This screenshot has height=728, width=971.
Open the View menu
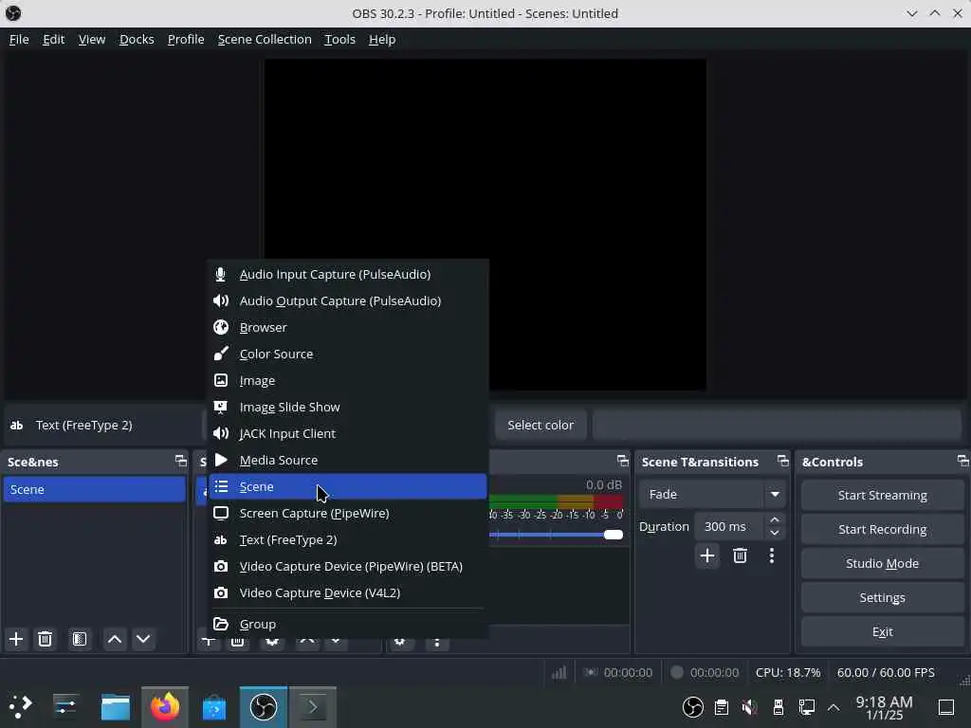point(92,39)
